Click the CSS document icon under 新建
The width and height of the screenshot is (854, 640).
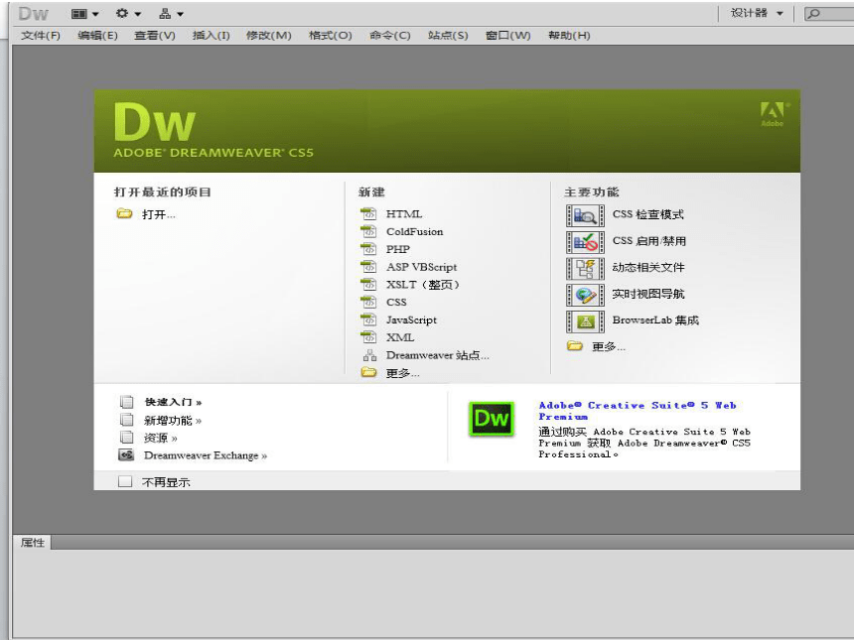click(x=368, y=302)
